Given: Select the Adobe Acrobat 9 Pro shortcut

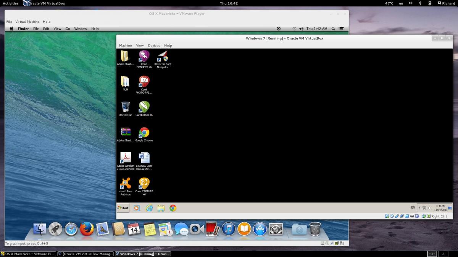Looking at the screenshot, I should (x=126, y=161).
